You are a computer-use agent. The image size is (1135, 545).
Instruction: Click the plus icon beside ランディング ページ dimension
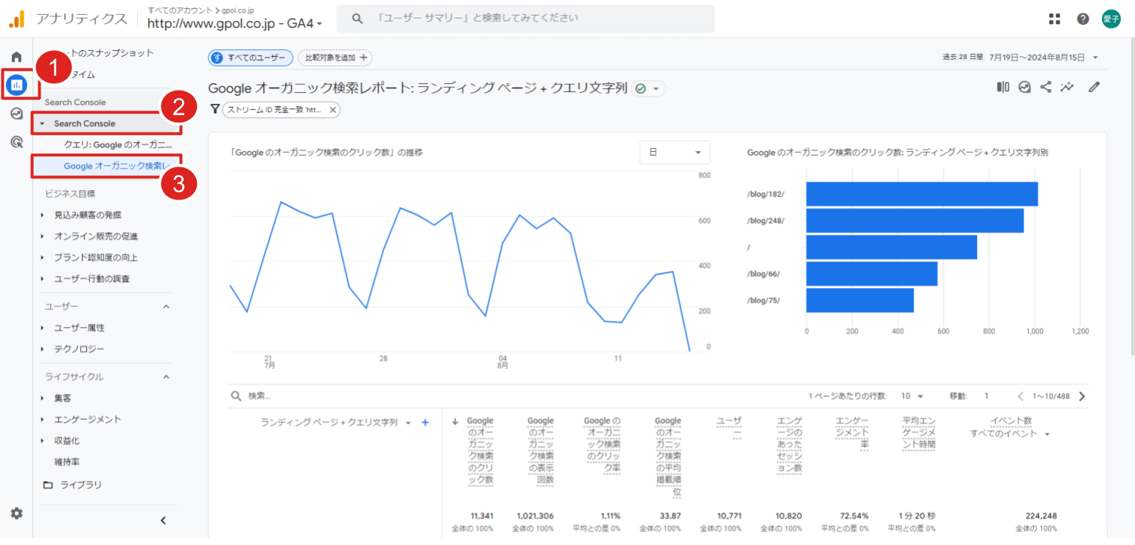(425, 423)
